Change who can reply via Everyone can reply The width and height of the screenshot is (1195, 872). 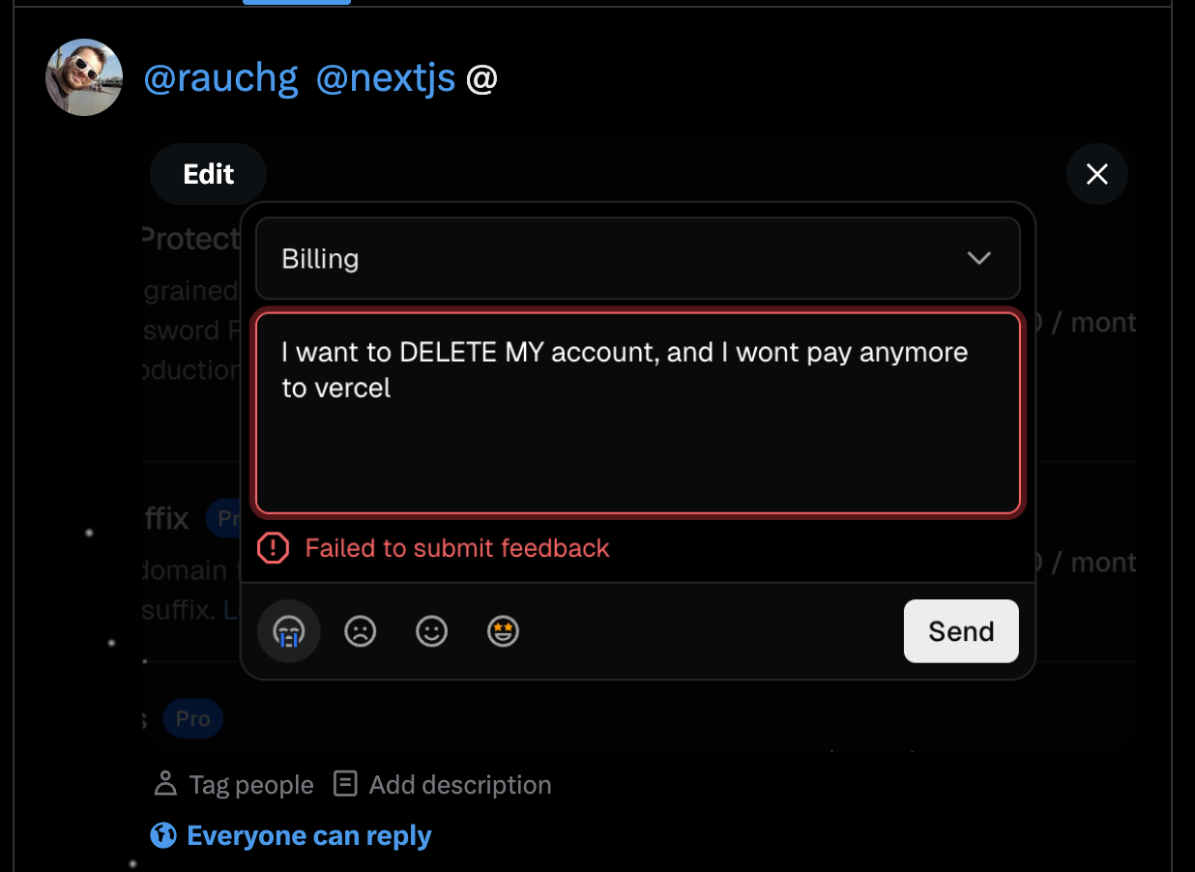[x=311, y=834]
